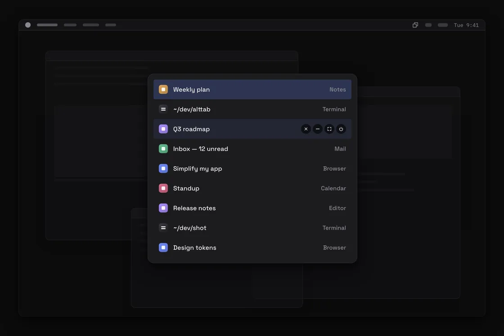Click the purple Editor icon beside Release notes
This screenshot has width=504, height=336.
(x=163, y=208)
